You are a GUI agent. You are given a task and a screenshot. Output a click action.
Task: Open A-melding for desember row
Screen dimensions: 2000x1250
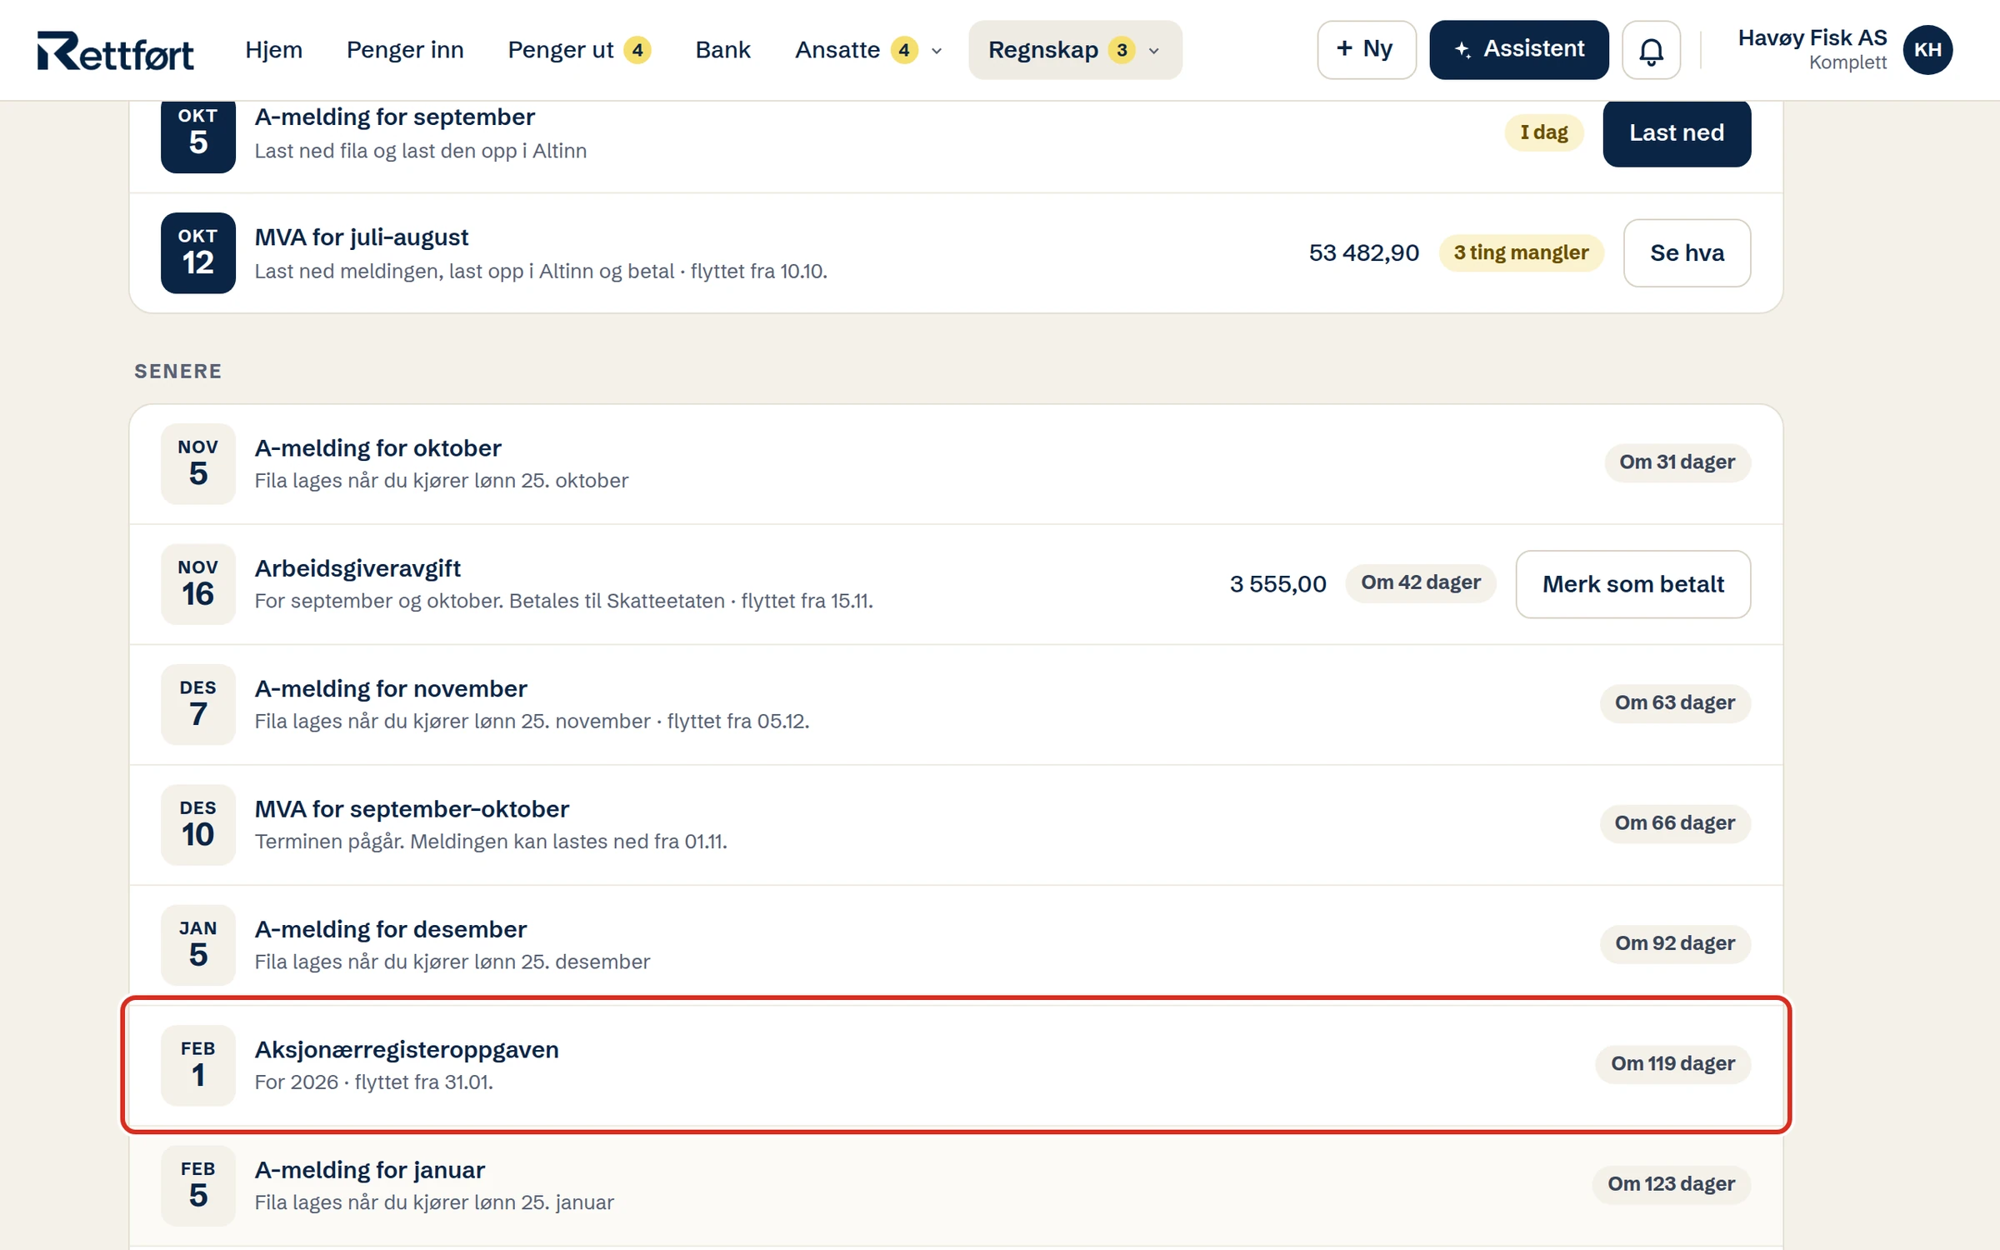pyautogui.click(x=956, y=945)
